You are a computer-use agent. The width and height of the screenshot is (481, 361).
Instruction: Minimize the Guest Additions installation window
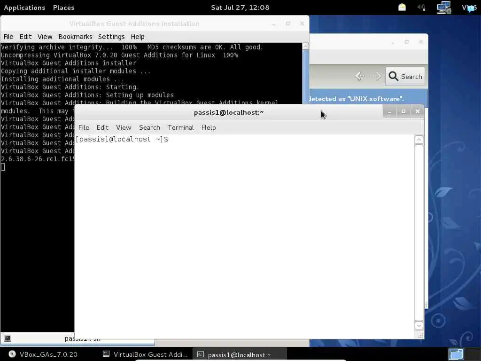274,24
